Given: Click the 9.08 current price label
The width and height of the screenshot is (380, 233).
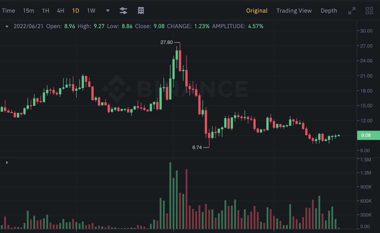Looking at the screenshot, I should (368, 135).
